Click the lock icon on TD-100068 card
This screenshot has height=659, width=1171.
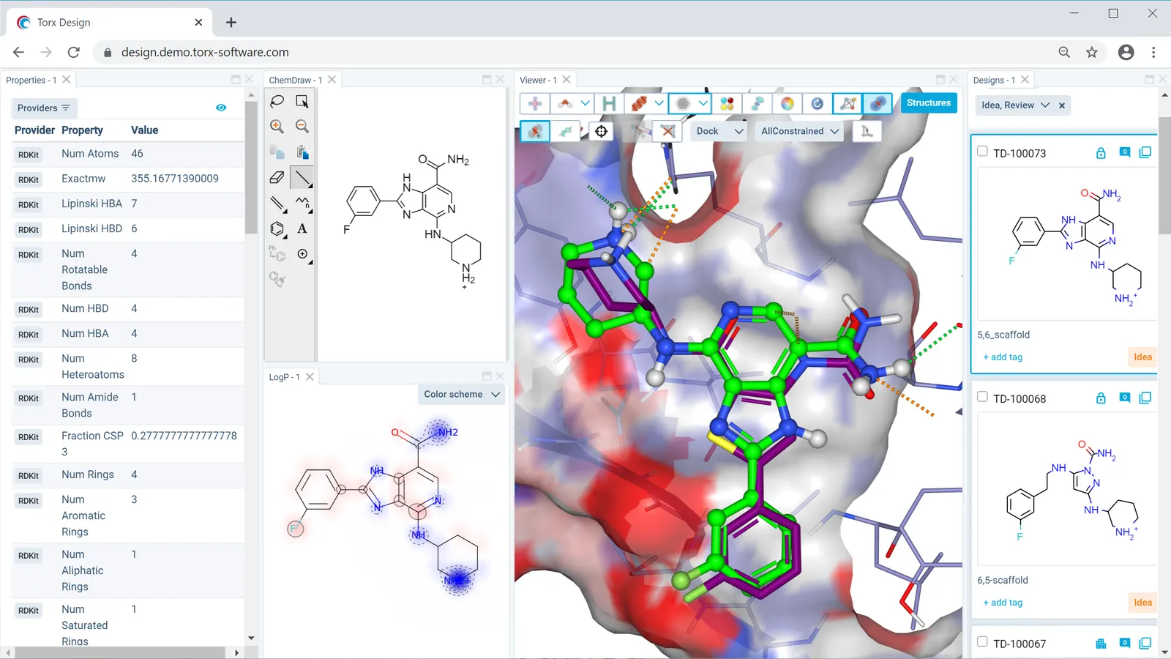click(x=1101, y=398)
